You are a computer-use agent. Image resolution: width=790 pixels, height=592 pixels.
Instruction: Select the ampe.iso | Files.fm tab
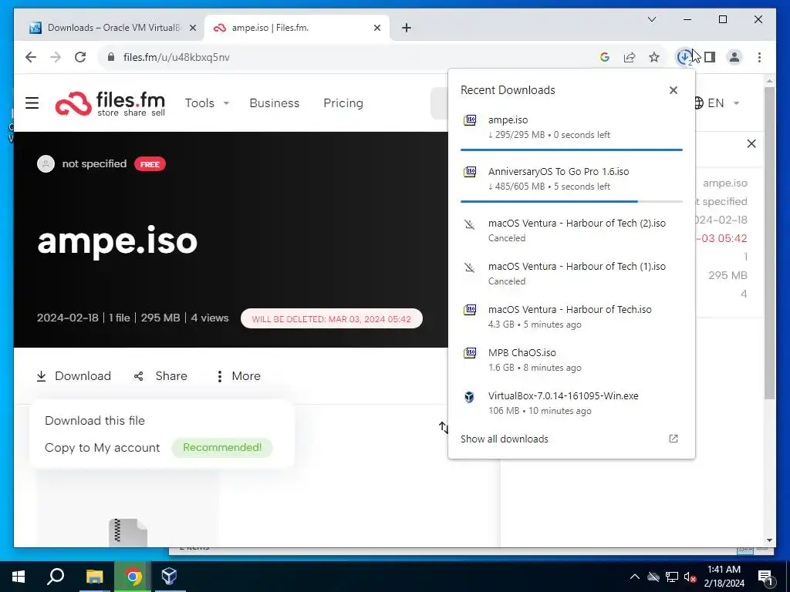295,28
